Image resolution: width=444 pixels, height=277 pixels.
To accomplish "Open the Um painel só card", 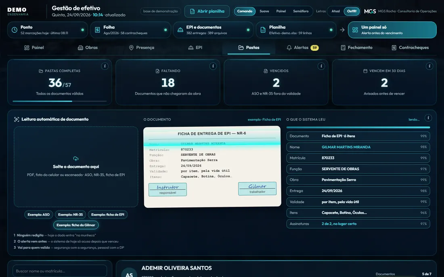I will point(392,30).
